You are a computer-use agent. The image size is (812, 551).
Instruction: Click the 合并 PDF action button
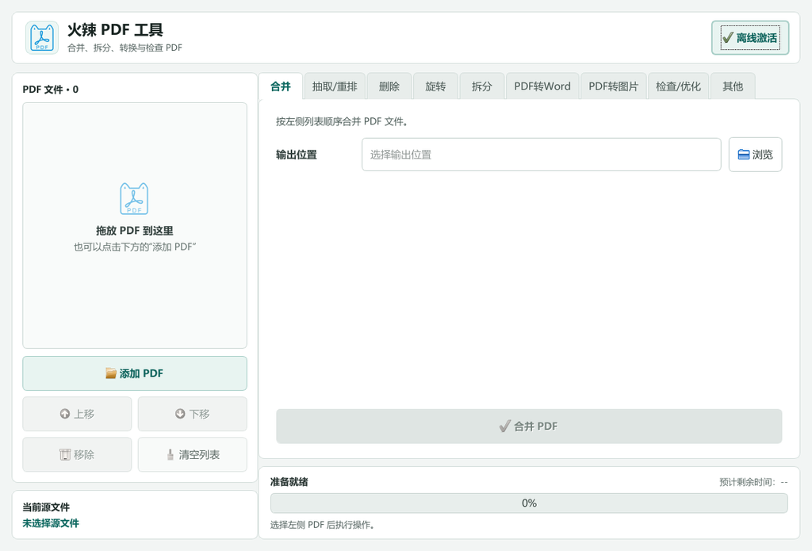(529, 427)
